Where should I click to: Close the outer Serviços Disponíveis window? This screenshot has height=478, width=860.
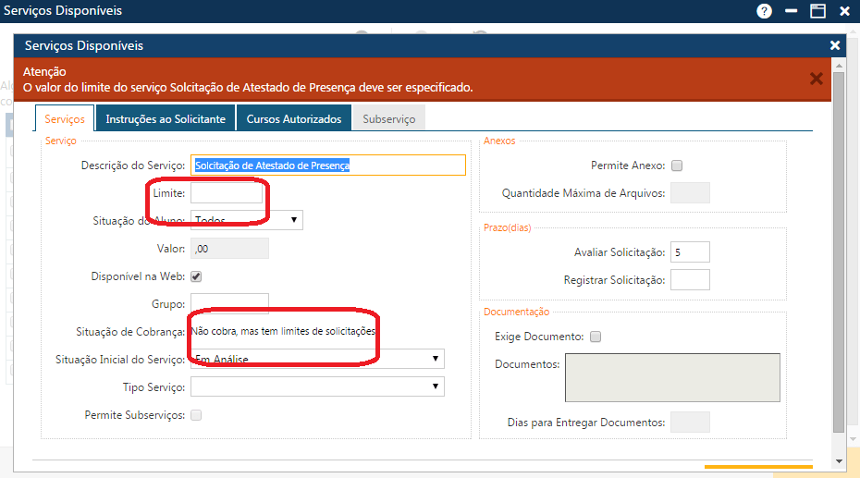pyautogui.click(x=844, y=11)
